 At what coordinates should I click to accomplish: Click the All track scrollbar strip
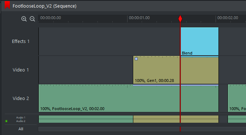click(x=142, y=129)
